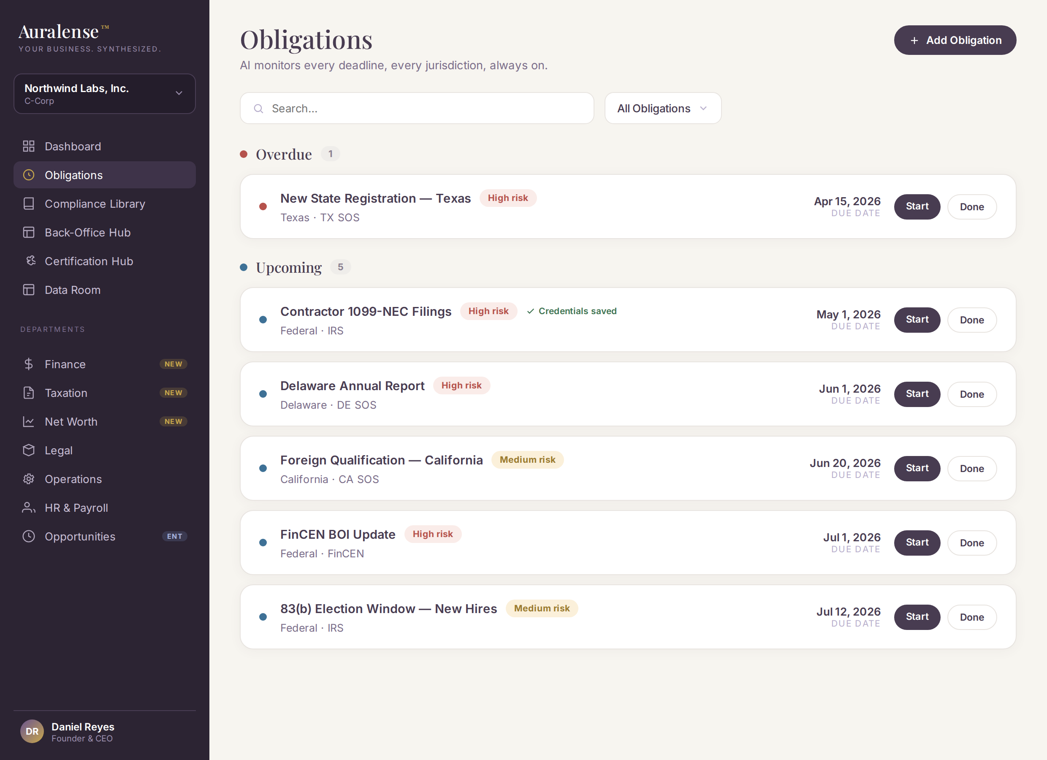The height and width of the screenshot is (760, 1047).
Task: Click the Certification Hub badge icon
Action: (x=30, y=261)
